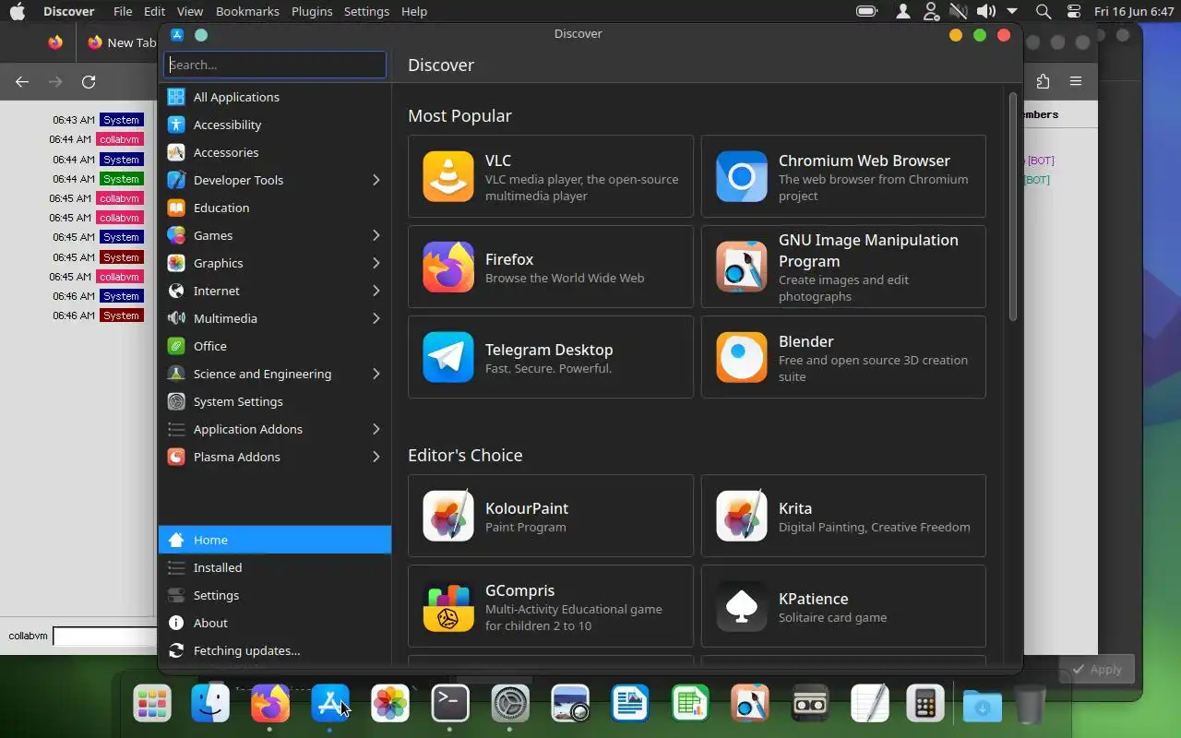Open the Help menu
This screenshot has height=738, width=1181.
tap(414, 11)
